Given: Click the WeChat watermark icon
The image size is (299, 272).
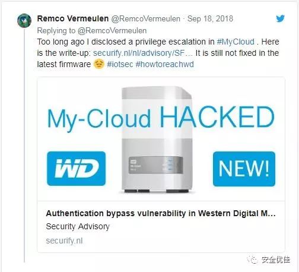Looking at the screenshot, I should 252,260.
